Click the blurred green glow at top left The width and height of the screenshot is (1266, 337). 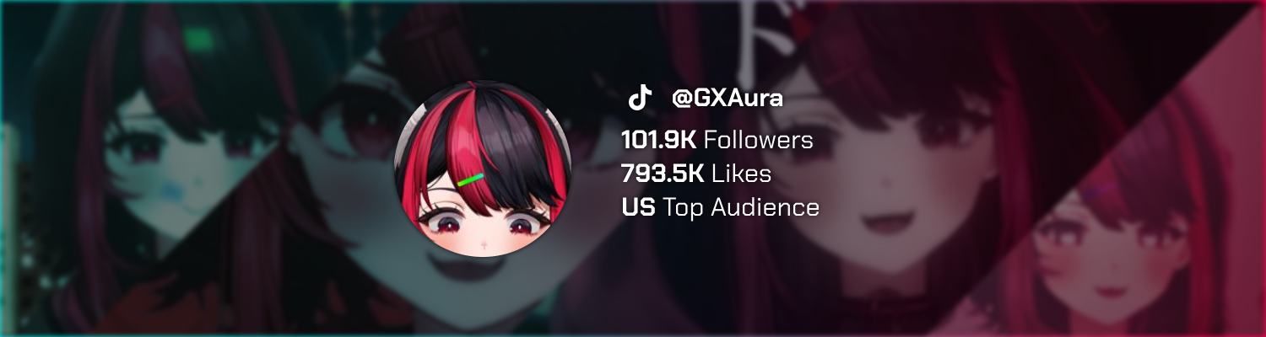(x=196, y=38)
